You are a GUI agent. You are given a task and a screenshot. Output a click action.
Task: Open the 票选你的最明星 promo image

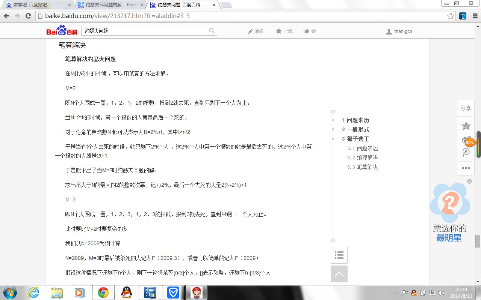(450, 212)
